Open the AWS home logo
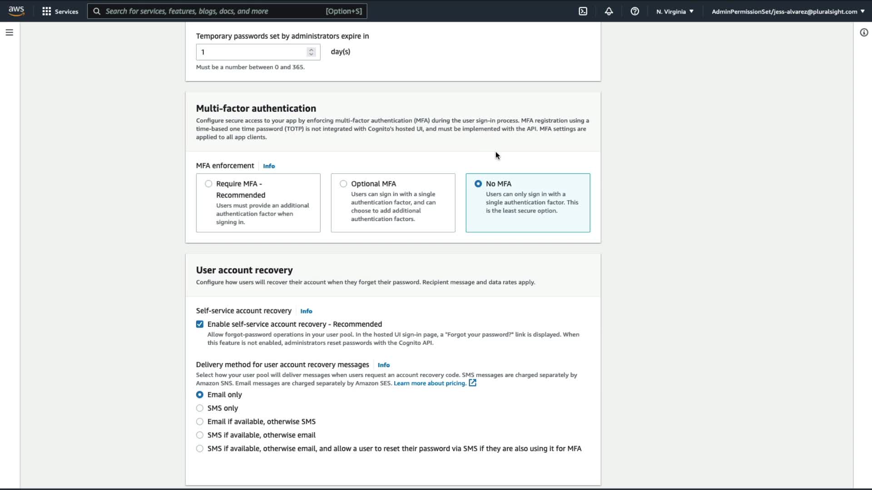This screenshot has width=872, height=490. (16, 11)
